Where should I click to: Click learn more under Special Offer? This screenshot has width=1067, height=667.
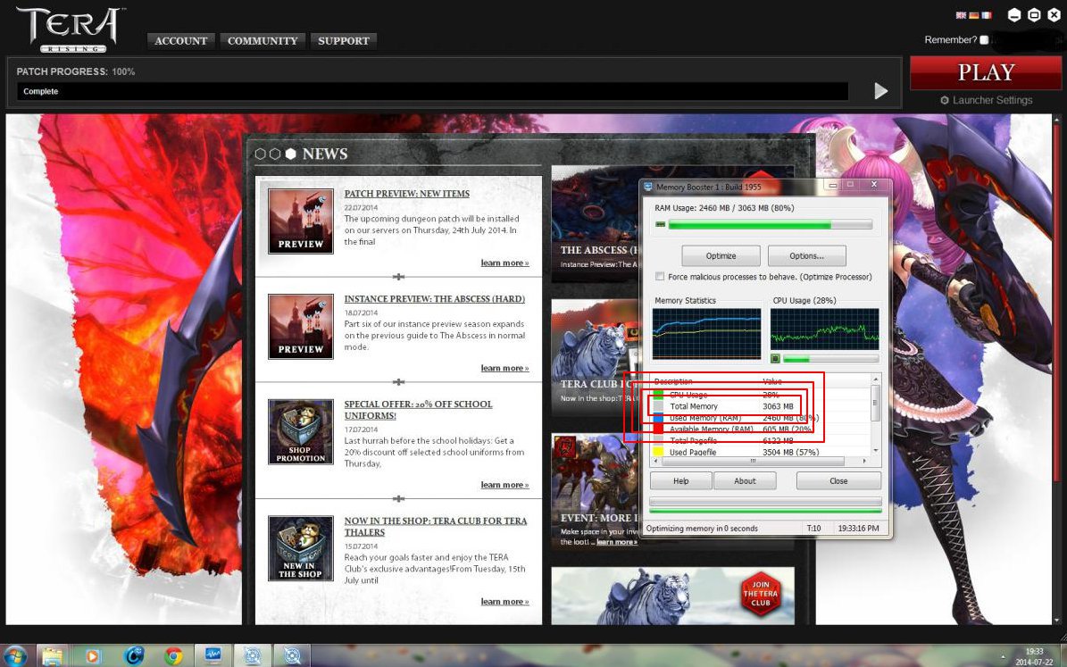504,485
